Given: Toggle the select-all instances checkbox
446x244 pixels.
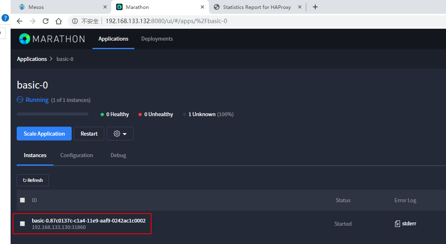Looking at the screenshot, I should coord(22,200).
